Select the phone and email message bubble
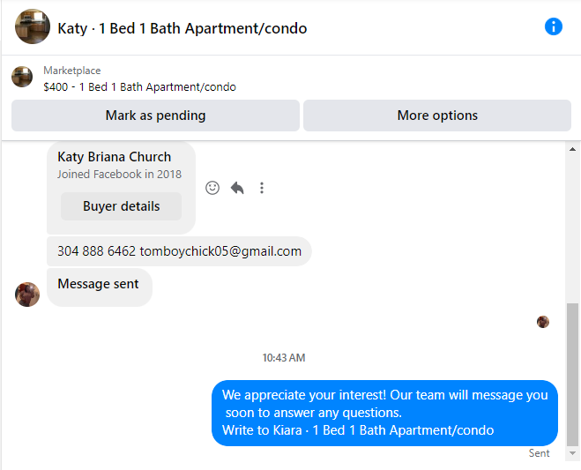Image resolution: width=581 pixels, height=470 pixels. [x=179, y=251]
